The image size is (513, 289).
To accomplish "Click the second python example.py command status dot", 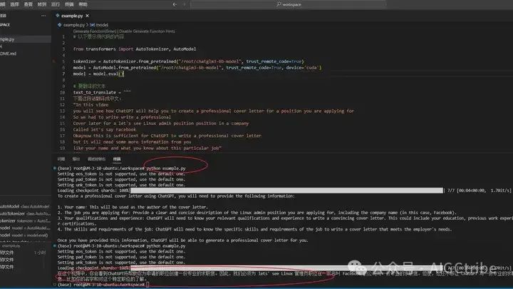I will pos(55,245).
